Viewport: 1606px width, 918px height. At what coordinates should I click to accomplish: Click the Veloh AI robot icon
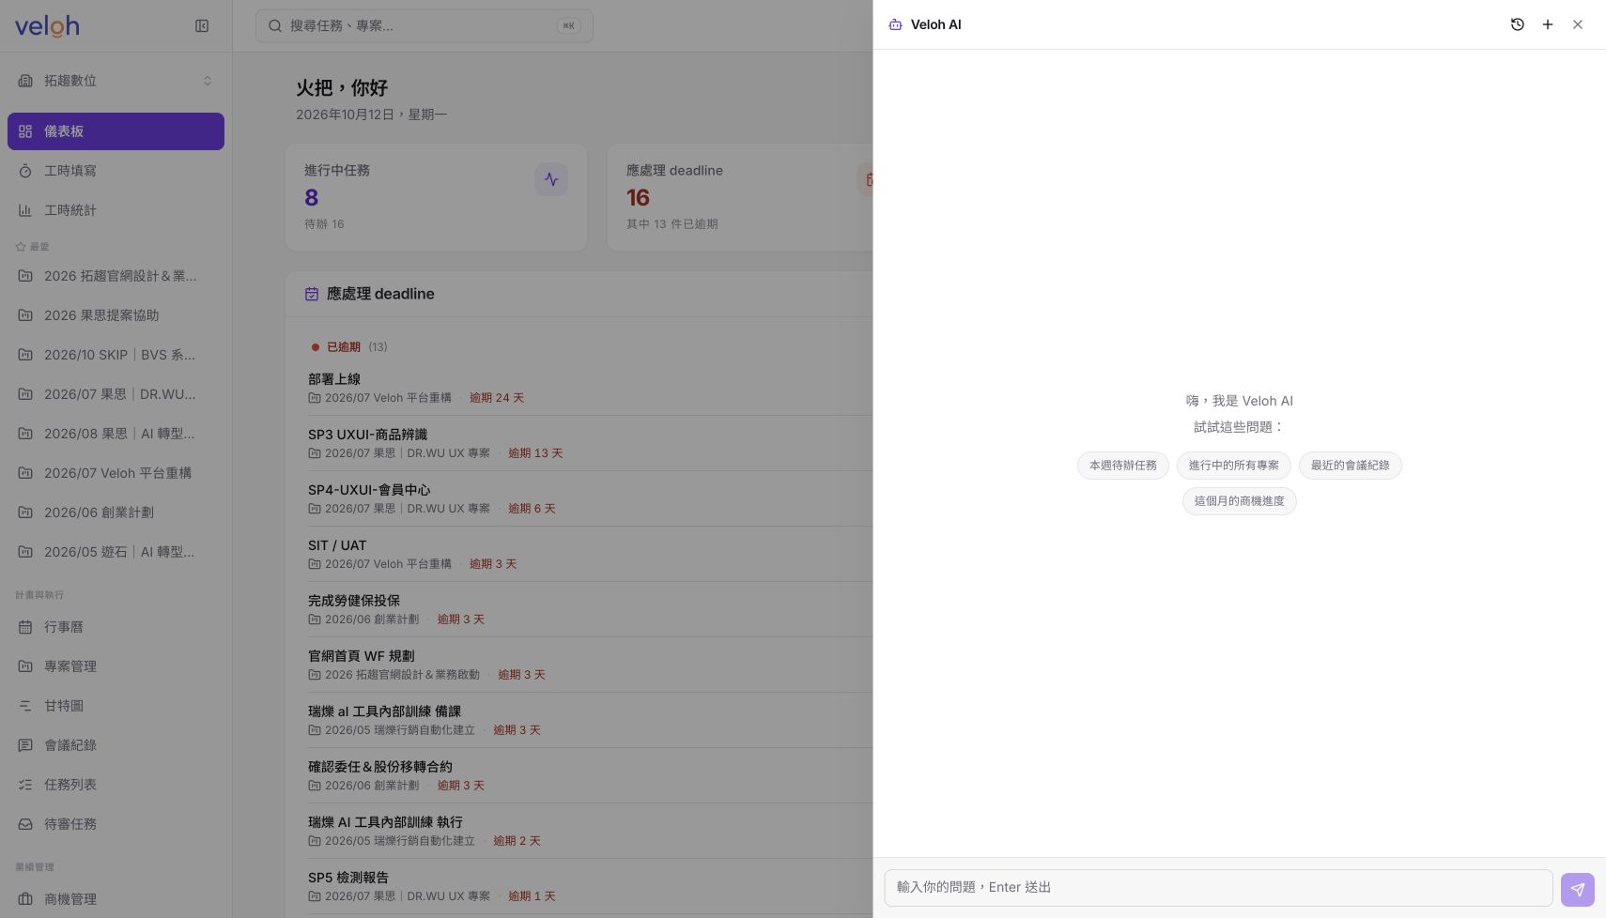(x=895, y=25)
